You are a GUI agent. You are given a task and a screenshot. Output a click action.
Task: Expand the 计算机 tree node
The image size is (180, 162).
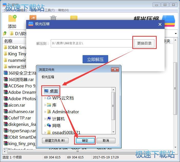(x=45, y=119)
